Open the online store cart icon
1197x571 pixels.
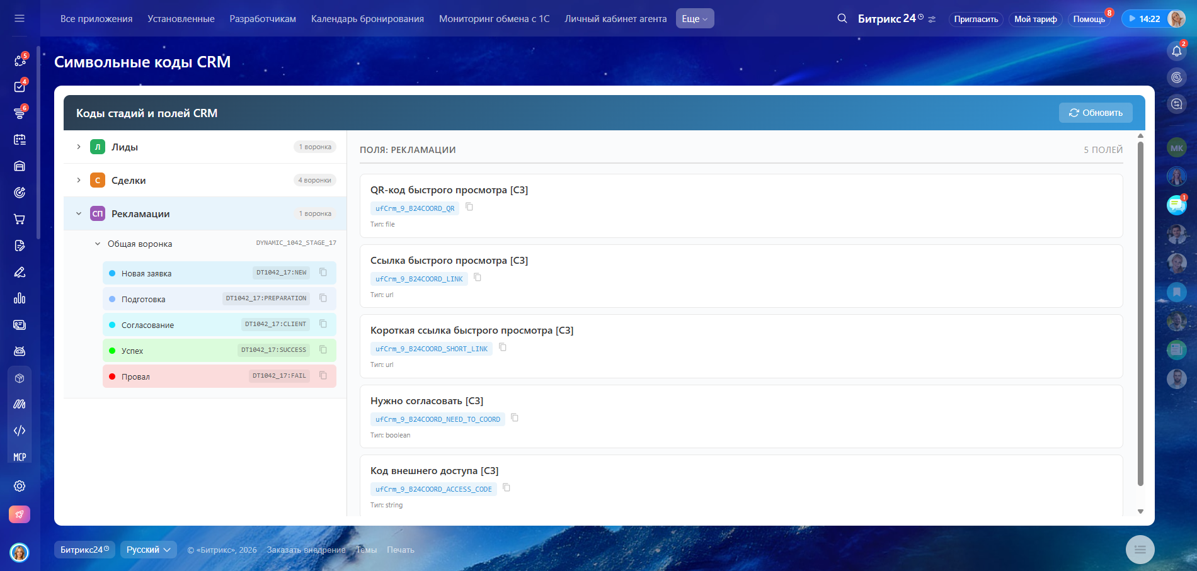[20, 219]
